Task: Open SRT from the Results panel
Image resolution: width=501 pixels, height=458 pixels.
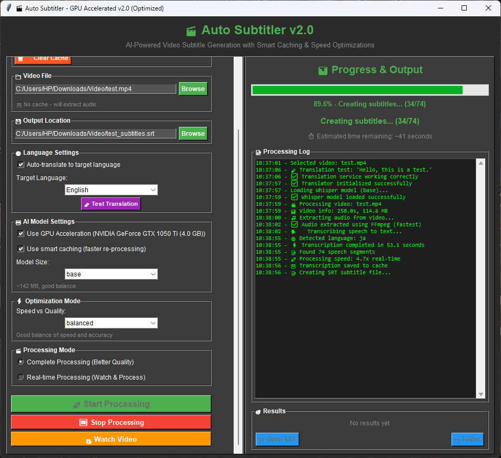Action: [x=277, y=440]
